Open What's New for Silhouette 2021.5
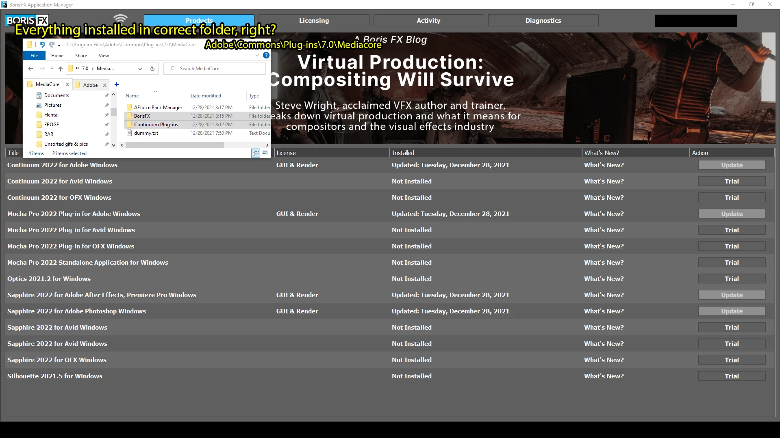 [x=604, y=376]
